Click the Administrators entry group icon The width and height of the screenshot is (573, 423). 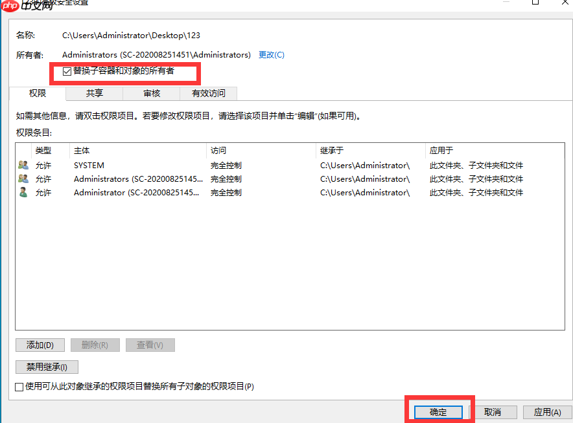coord(21,179)
